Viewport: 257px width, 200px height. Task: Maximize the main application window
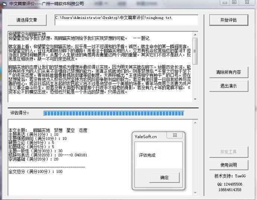pyautogui.click(x=235, y=3)
